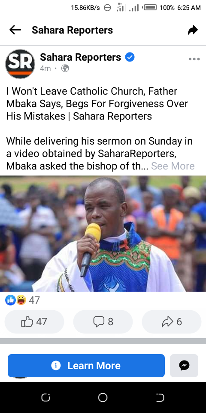Tap the blue Learn More button

point(86,366)
